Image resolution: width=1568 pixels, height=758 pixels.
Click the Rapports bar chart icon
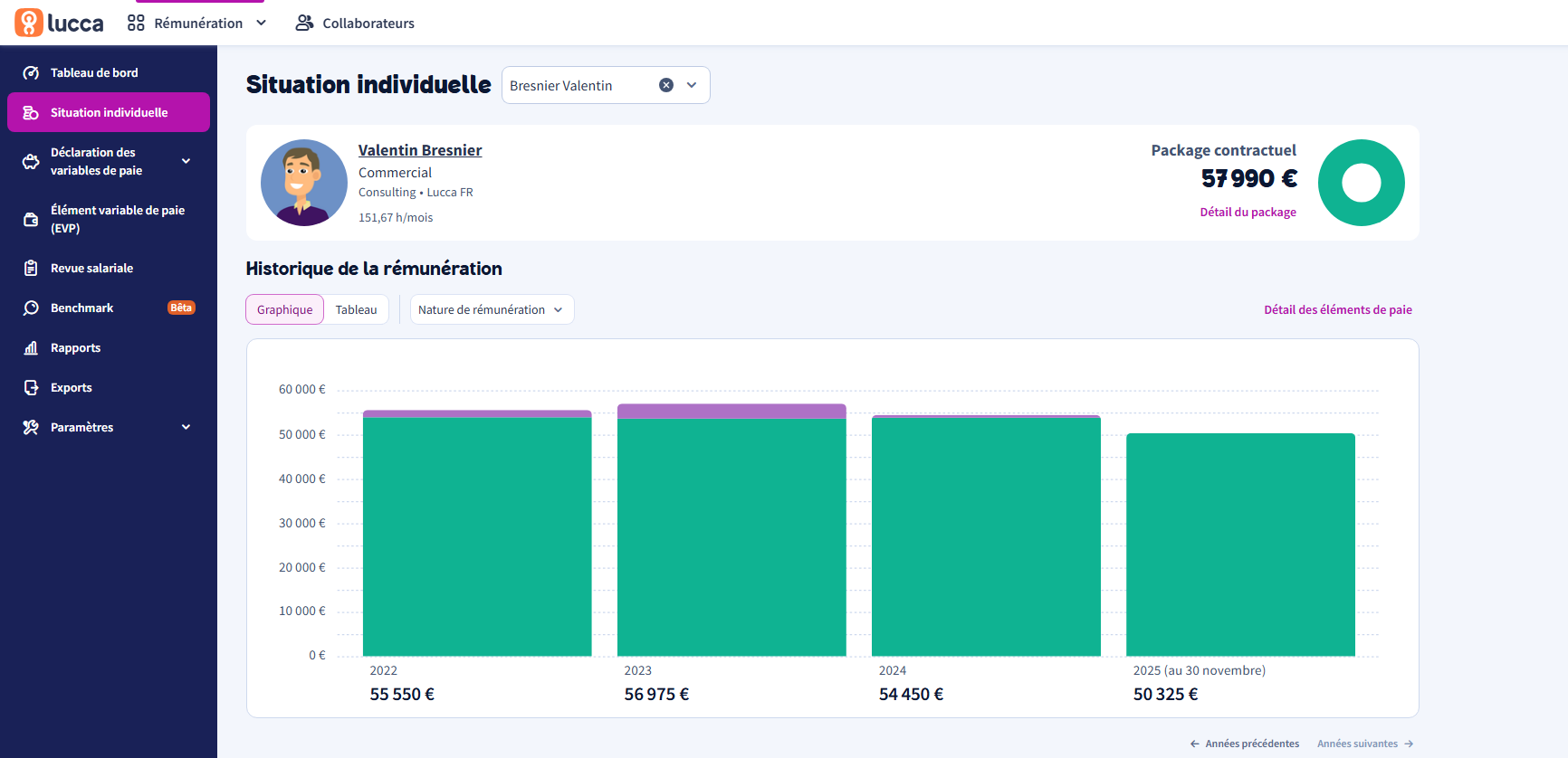(31, 348)
